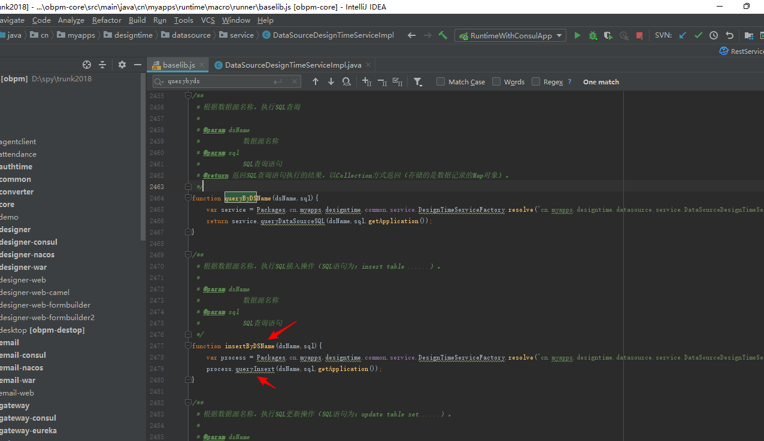
Task: Hide the project tool window
Action: click(x=138, y=65)
